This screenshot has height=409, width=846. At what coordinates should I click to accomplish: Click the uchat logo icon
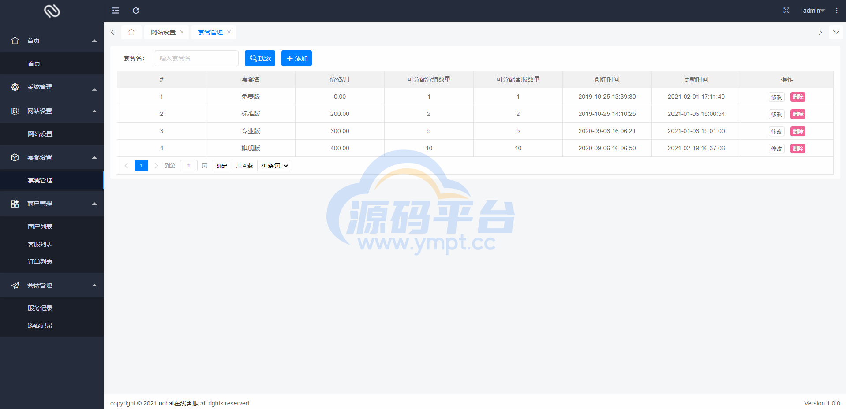click(x=52, y=11)
